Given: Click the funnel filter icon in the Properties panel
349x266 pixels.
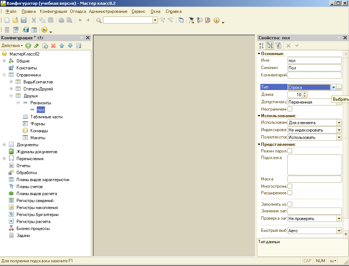Looking at the screenshot, I should 278,46.
